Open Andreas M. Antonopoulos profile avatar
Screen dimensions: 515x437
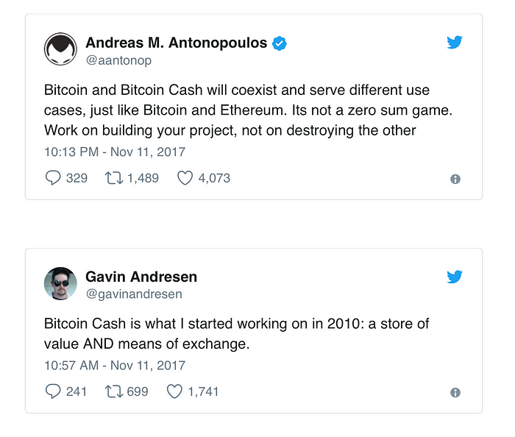click(x=60, y=49)
